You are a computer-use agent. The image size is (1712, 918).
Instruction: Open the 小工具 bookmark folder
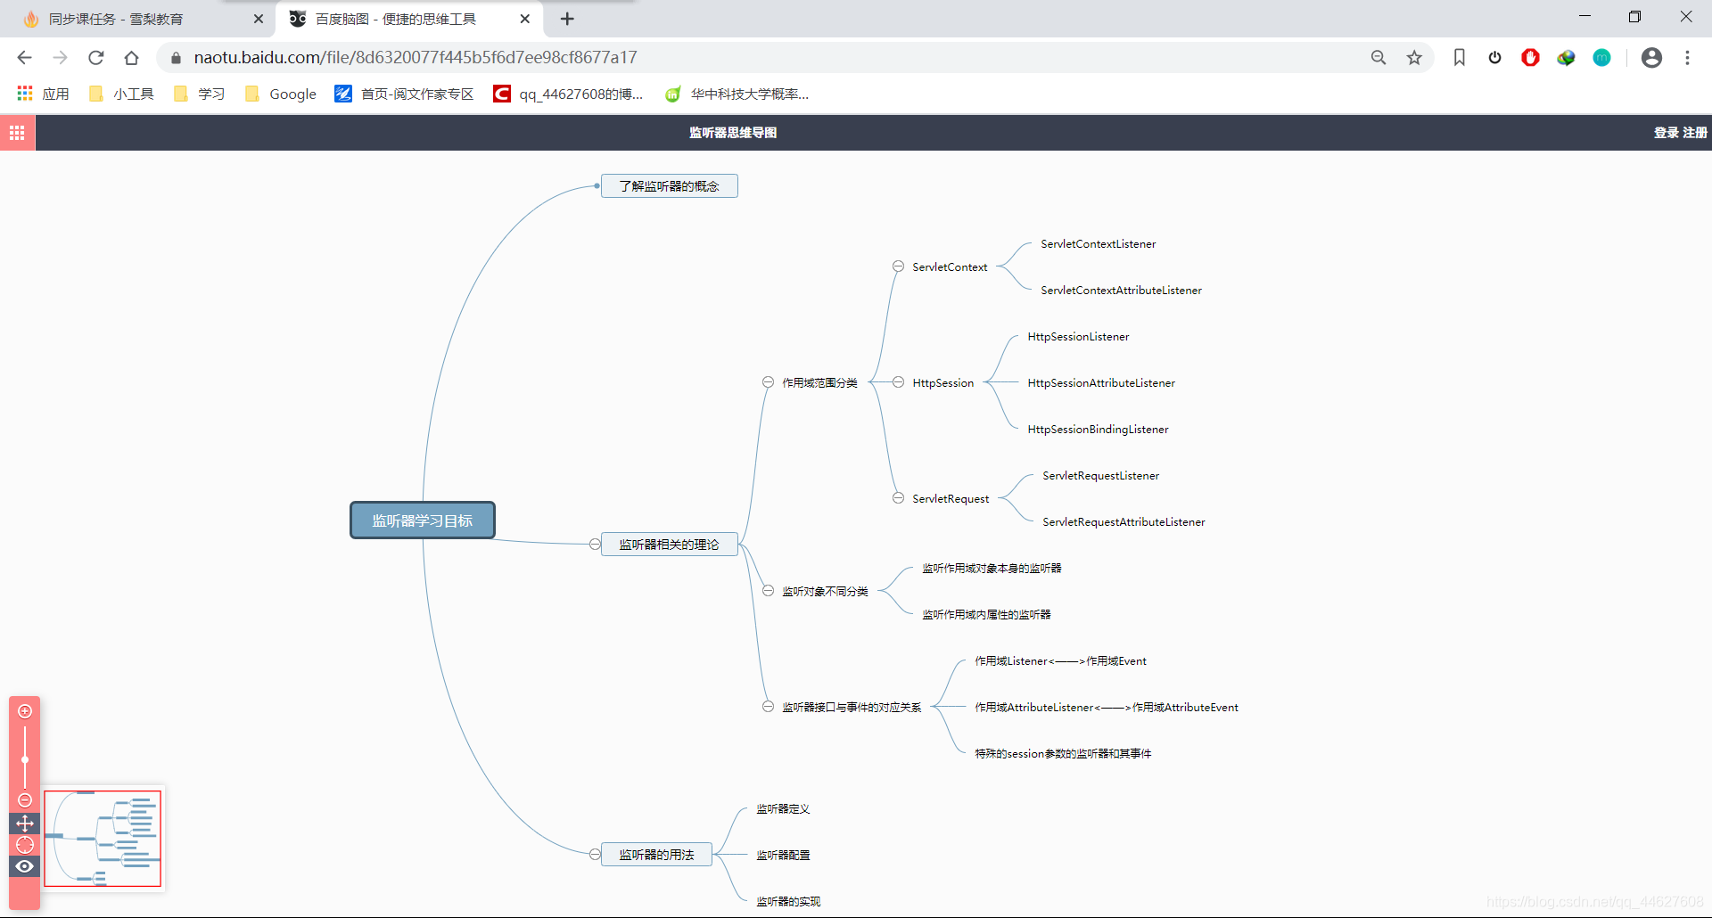click(121, 94)
